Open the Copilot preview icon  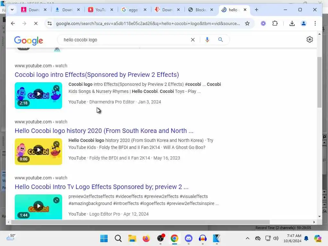[x=318, y=238]
